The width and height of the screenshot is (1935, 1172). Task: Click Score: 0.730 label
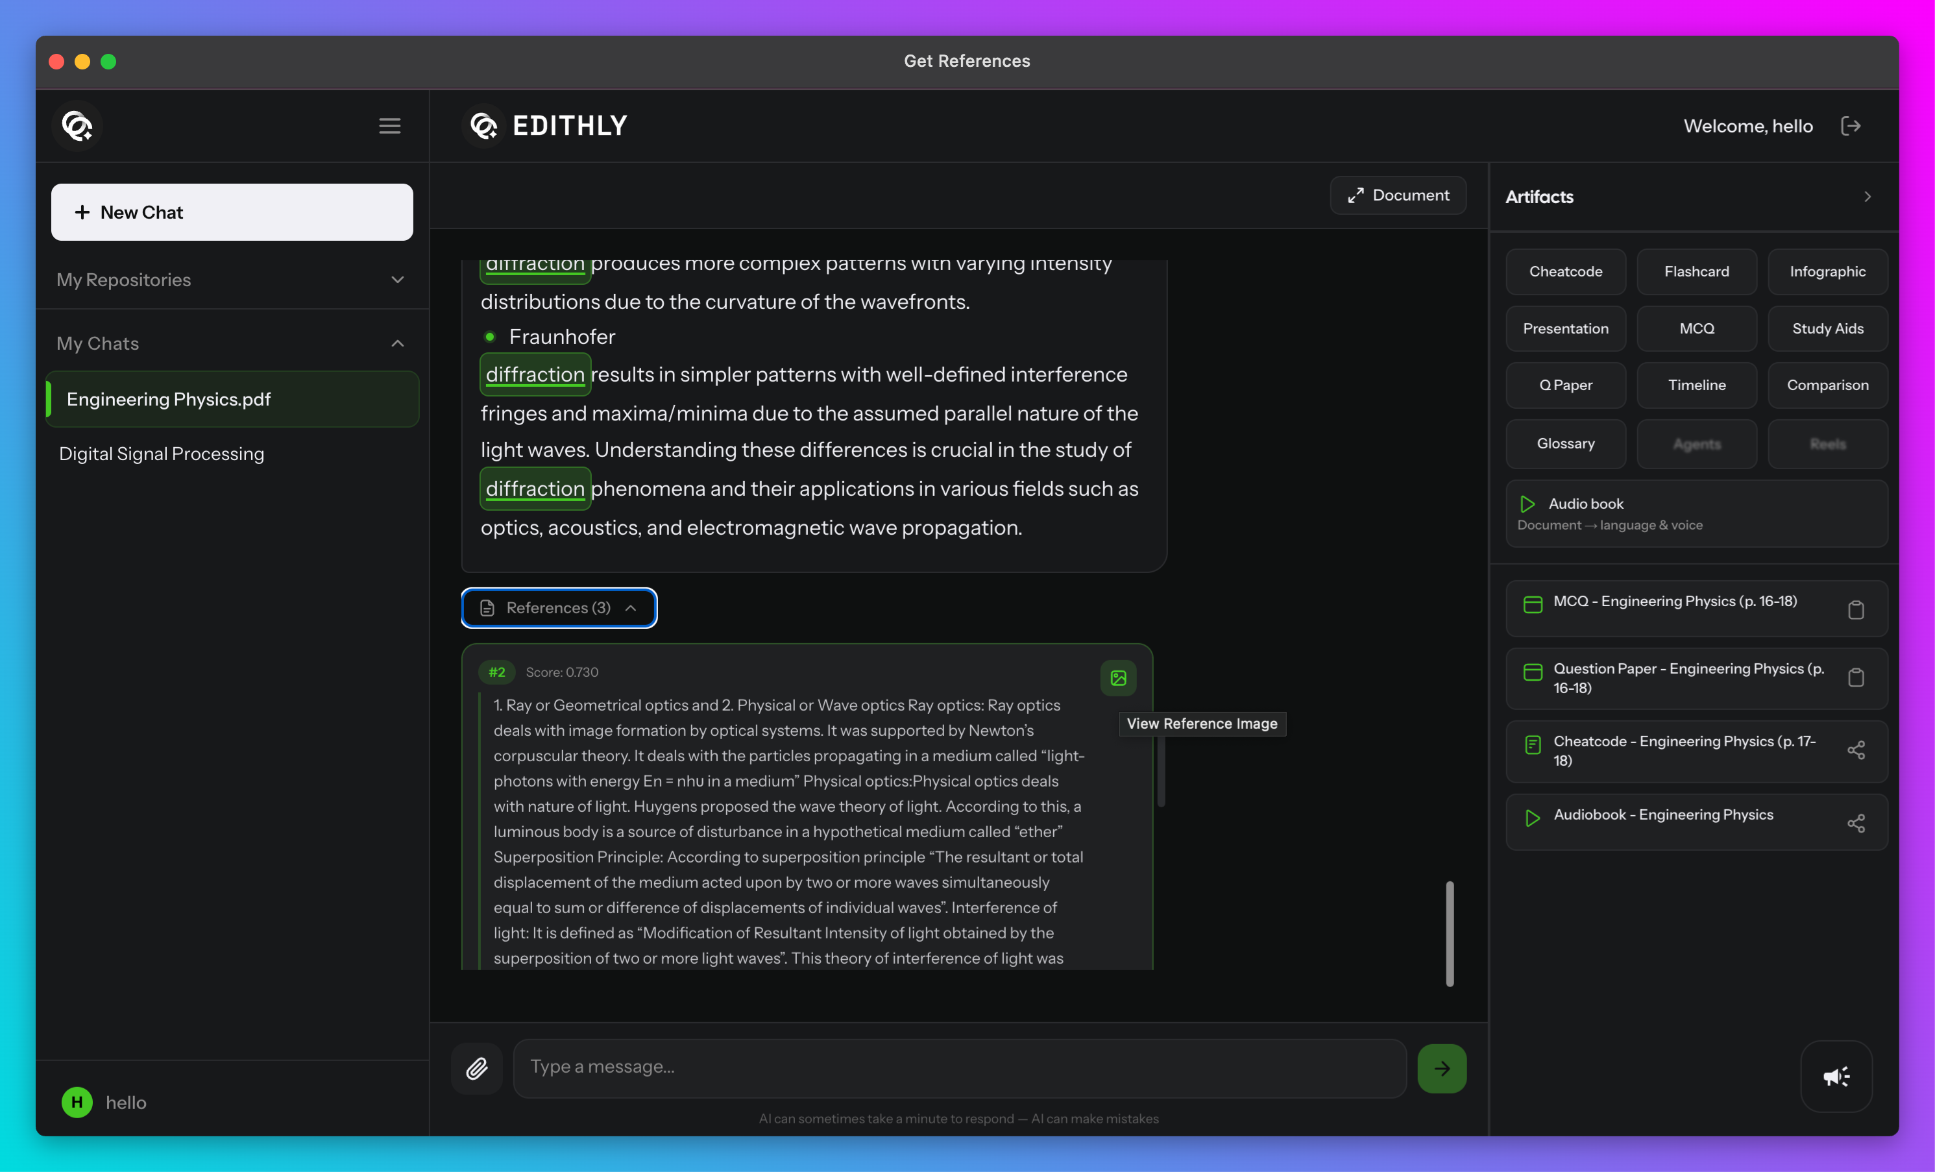point(561,672)
